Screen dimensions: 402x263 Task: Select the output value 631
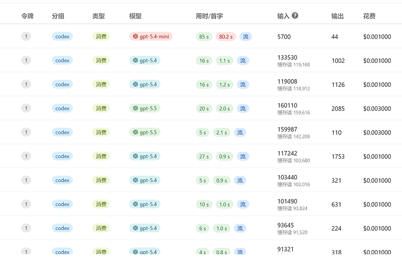pos(336,204)
